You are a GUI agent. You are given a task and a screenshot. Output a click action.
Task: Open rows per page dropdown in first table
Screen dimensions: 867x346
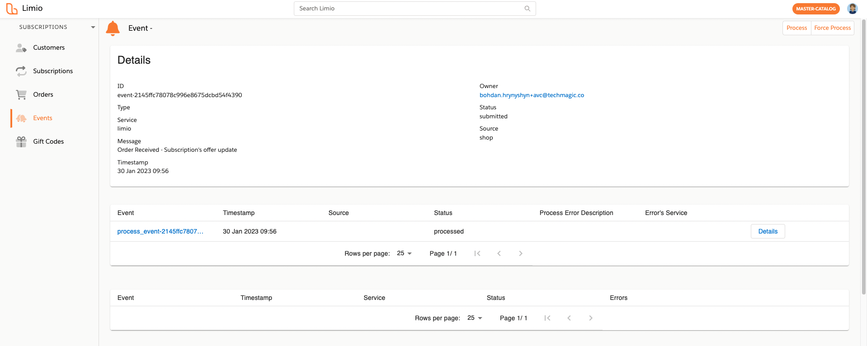[x=405, y=253]
